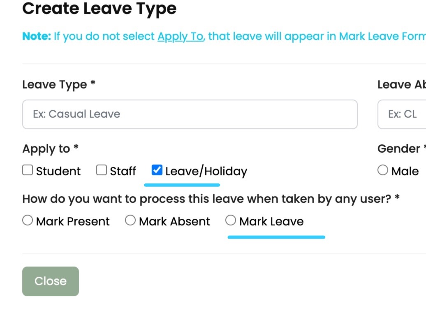Screen dimensions: 426x311
Task: Select the Mark Absent radio button
Action: click(131, 220)
